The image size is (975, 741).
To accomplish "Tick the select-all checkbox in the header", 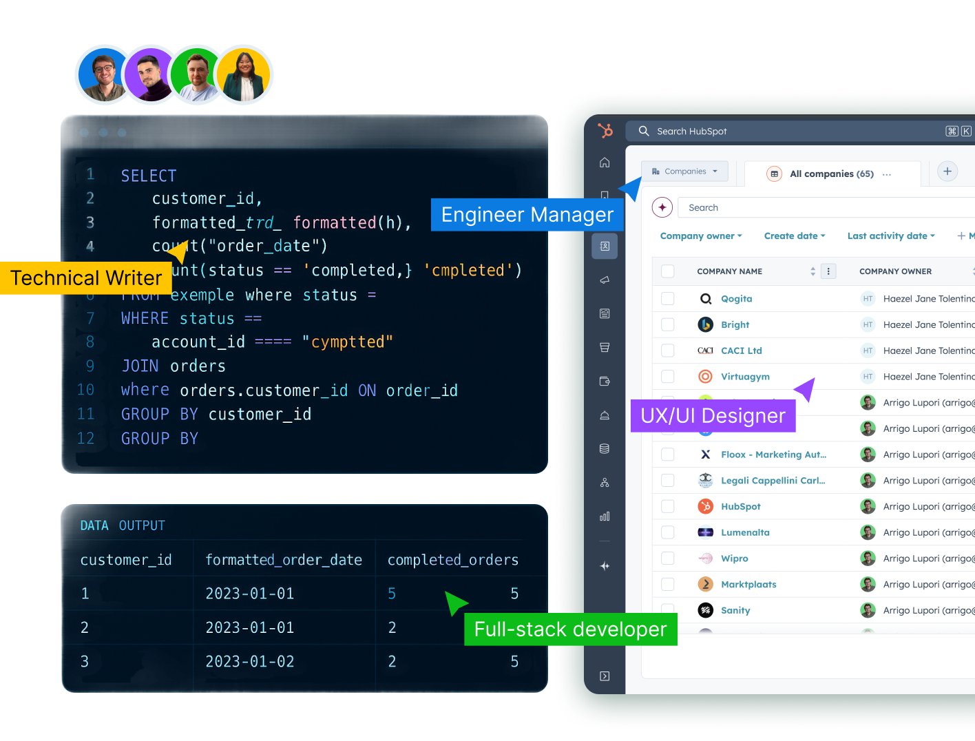I will tap(667, 271).
